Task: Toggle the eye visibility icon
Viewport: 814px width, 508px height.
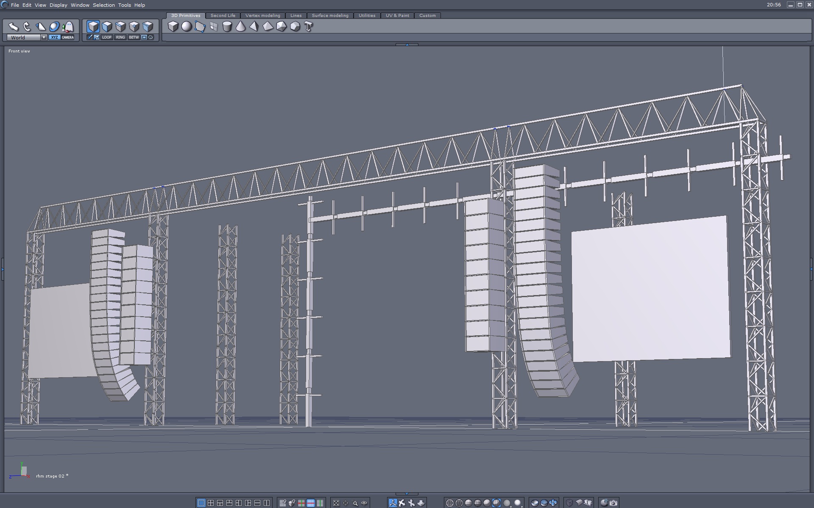Action: pos(364,503)
